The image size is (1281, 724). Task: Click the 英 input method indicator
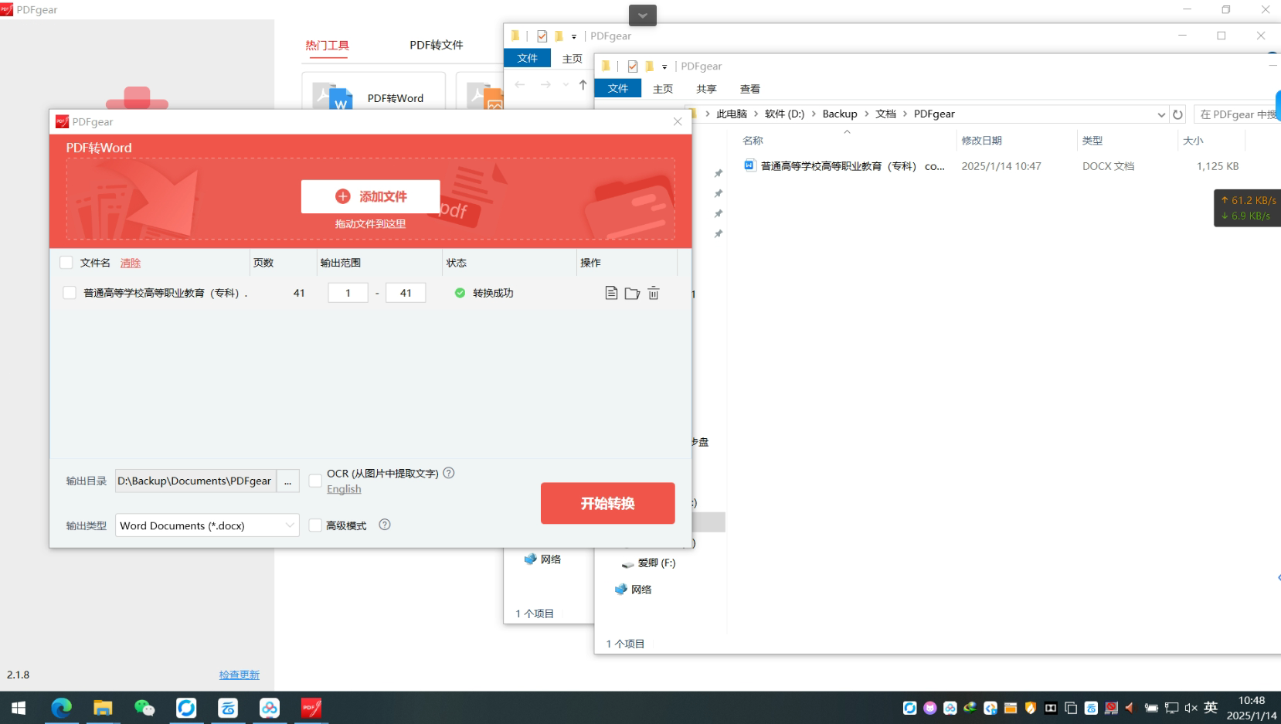pyautogui.click(x=1211, y=707)
